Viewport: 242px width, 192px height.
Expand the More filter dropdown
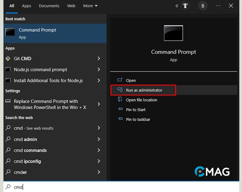point(90,6)
